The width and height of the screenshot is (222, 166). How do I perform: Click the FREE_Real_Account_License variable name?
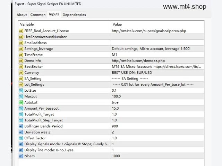point(46,31)
